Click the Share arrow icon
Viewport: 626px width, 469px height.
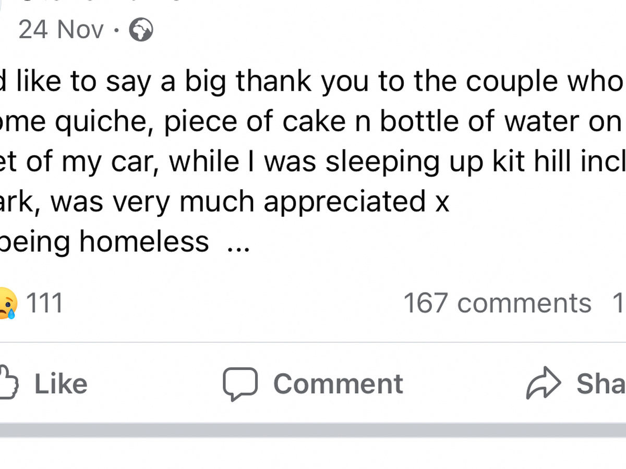click(544, 384)
